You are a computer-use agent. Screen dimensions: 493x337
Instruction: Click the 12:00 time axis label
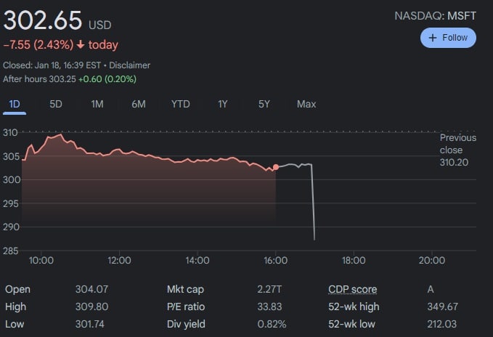119,260
